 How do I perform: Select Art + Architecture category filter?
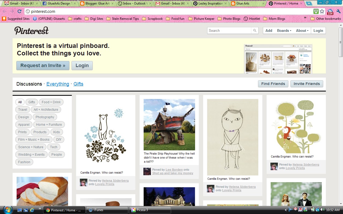click(x=46, y=109)
